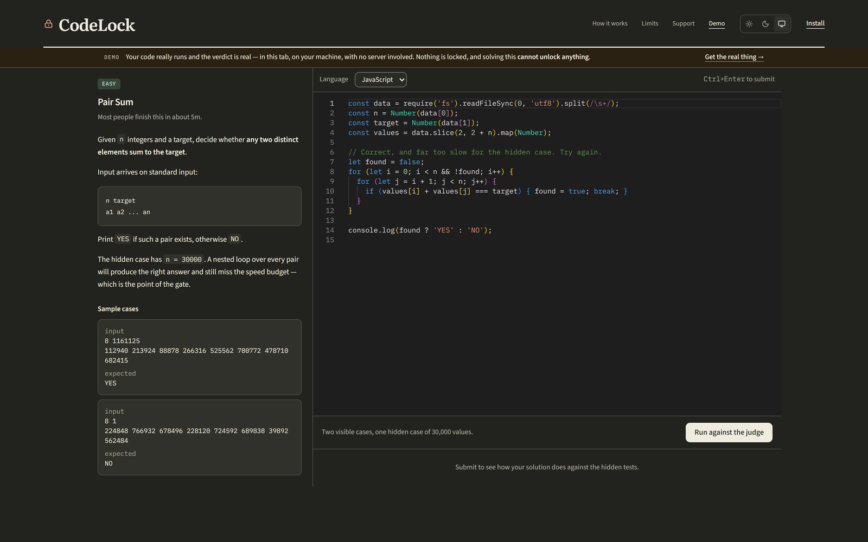Open the JavaScript language dropdown
The width and height of the screenshot is (868, 542).
[381, 80]
